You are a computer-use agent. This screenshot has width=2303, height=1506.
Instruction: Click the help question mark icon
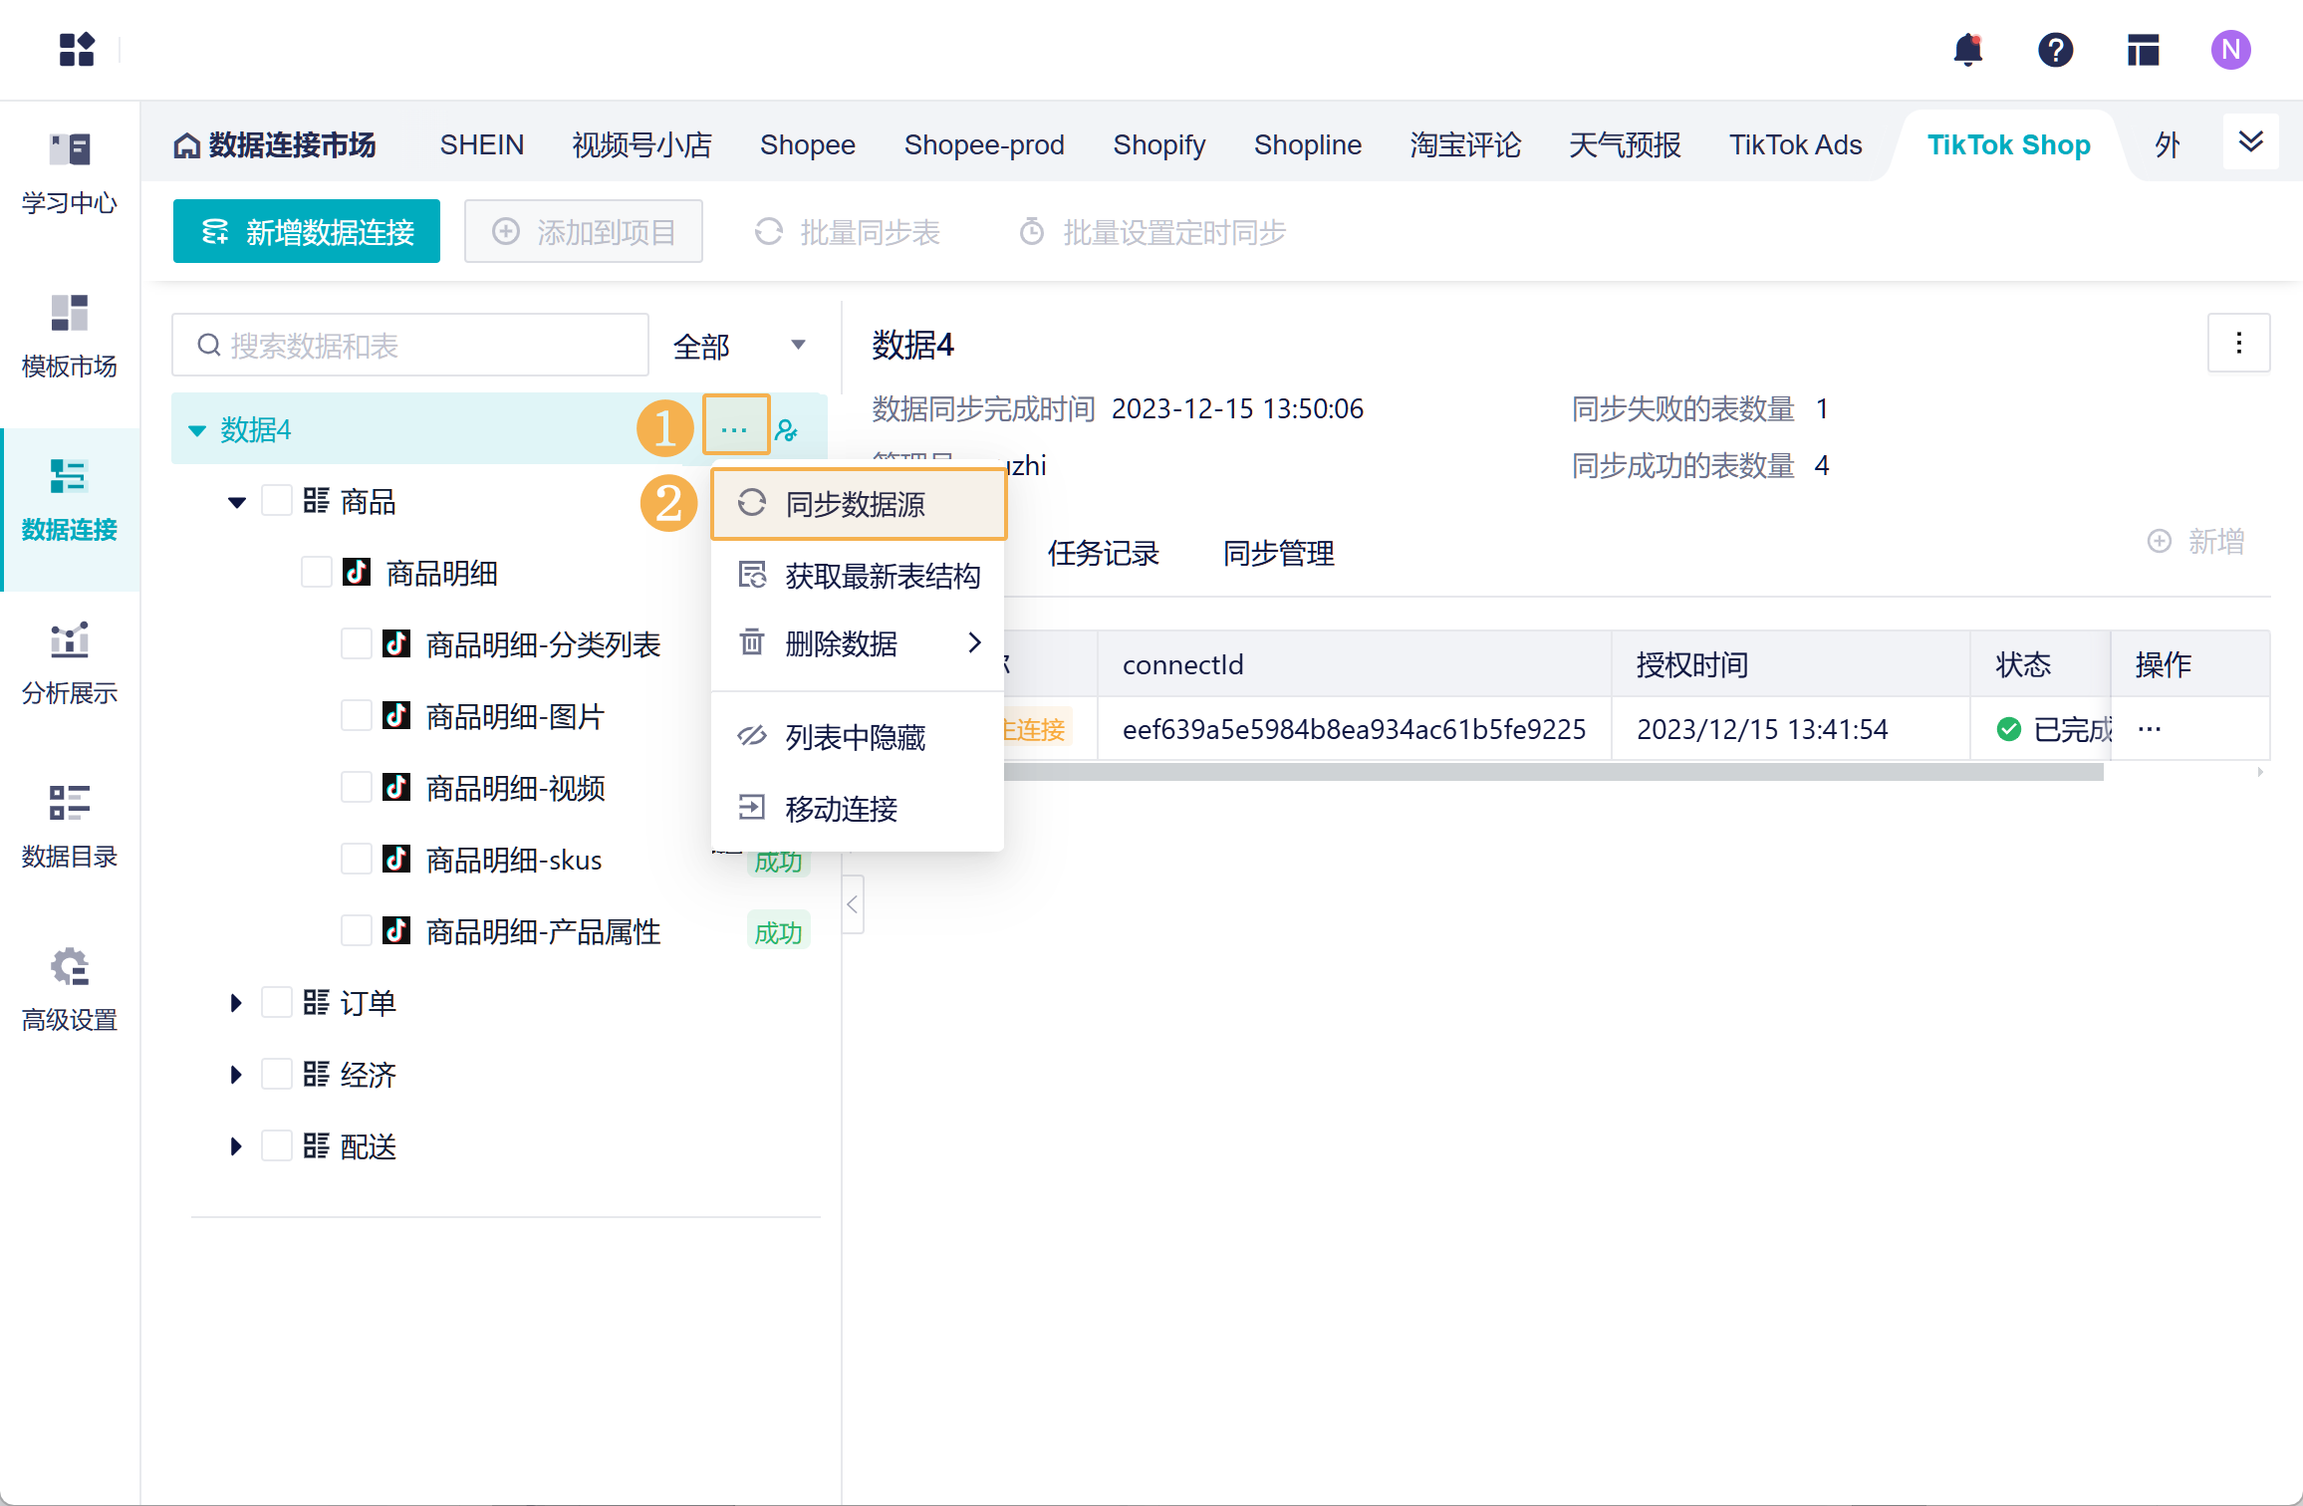tap(2055, 49)
